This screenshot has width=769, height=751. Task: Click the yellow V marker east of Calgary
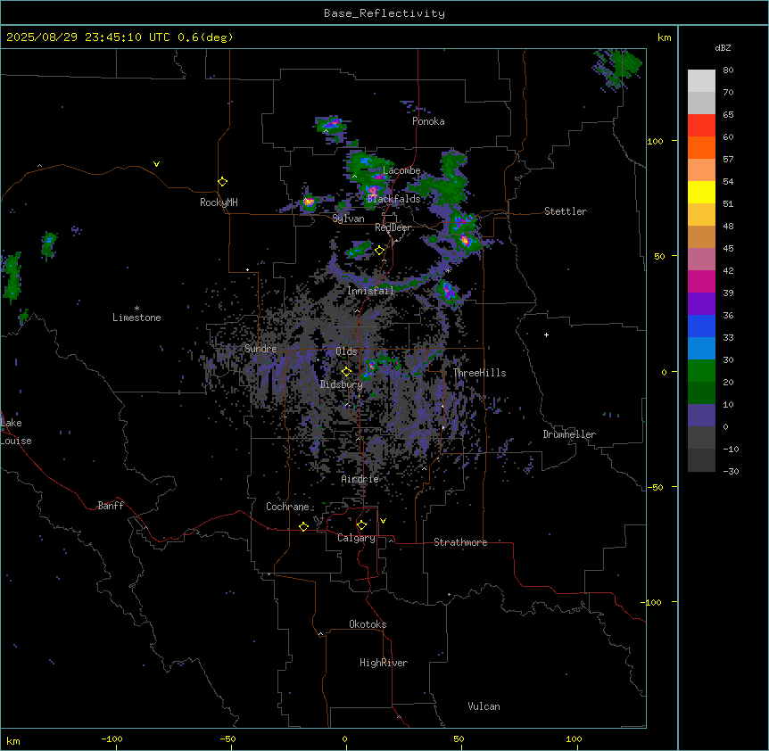[x=383, y=521]
